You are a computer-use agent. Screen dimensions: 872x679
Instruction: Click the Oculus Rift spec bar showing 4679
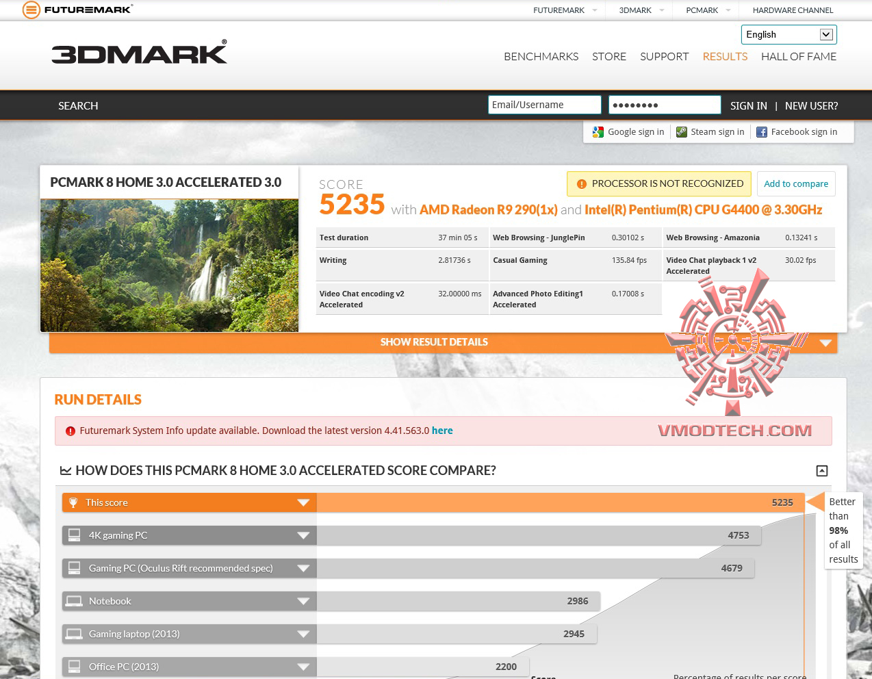[x=535, y=569]
